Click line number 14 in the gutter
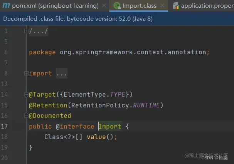The width and height of the screenshot is (234, 164). click(4, 95)
